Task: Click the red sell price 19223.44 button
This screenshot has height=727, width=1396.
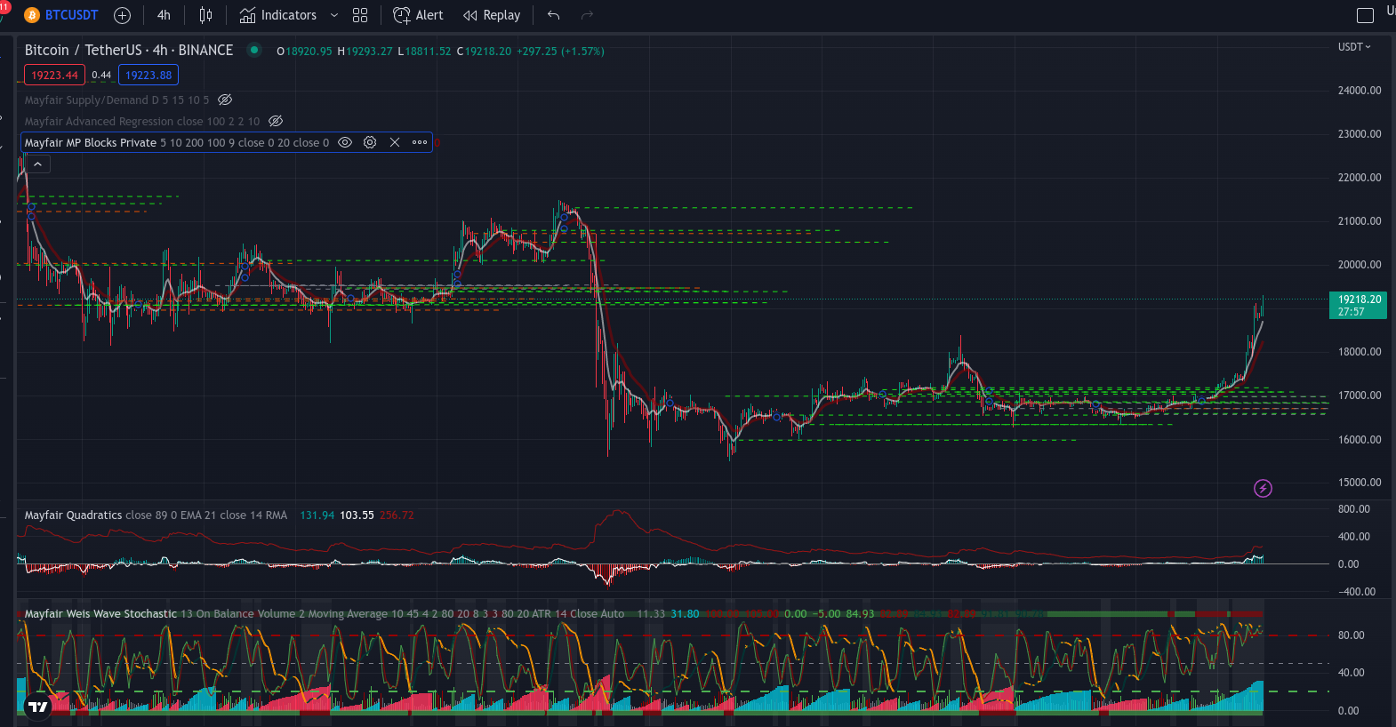Action: 54,76
